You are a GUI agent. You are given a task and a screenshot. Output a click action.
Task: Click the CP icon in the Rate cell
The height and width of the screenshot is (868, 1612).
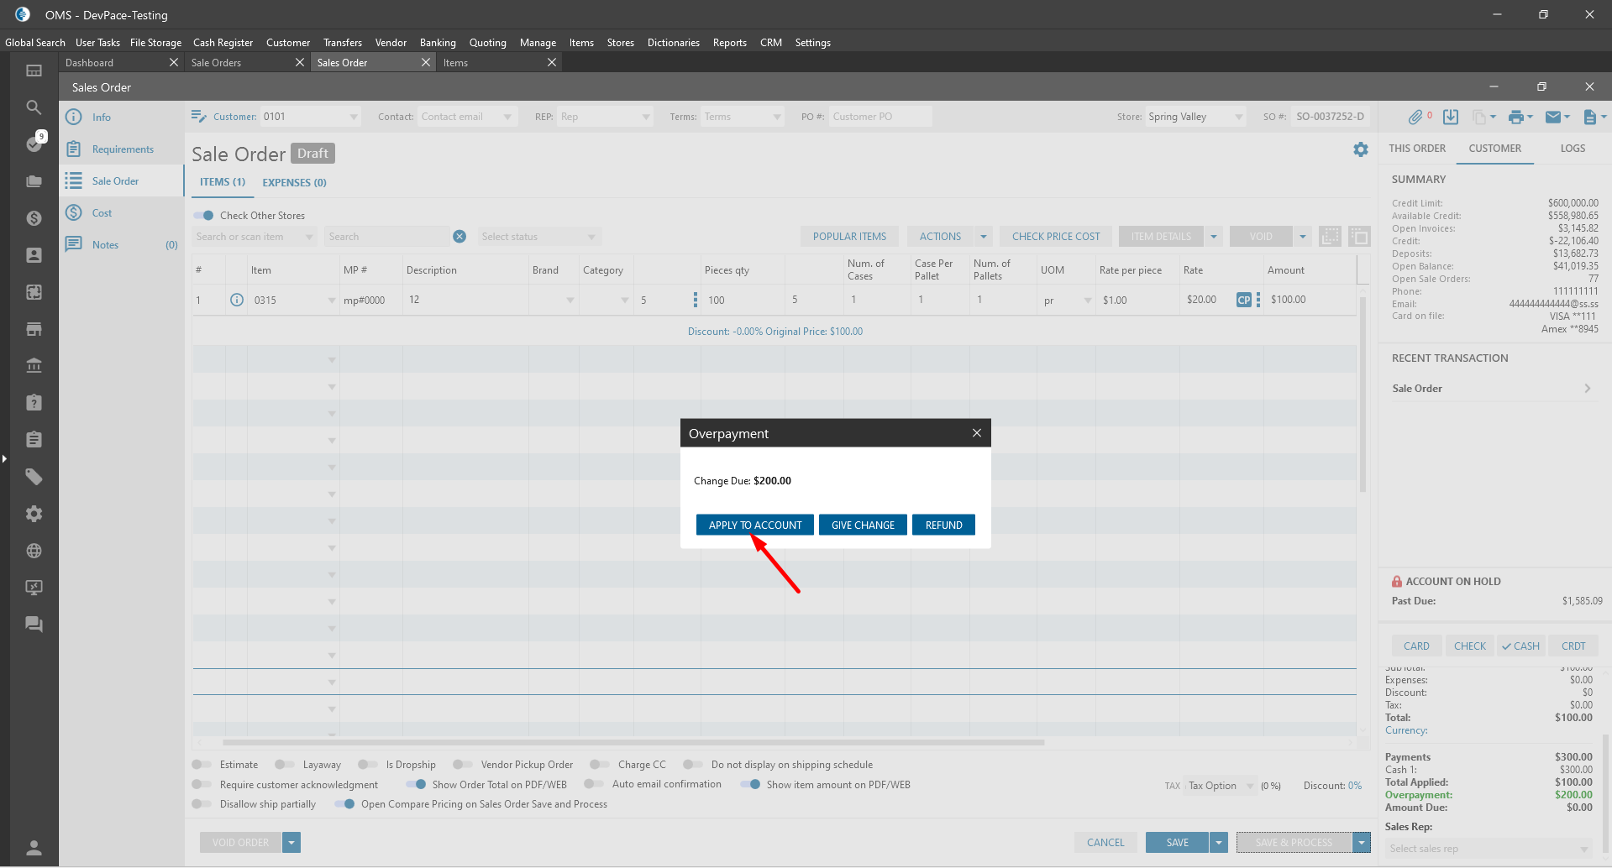point(1244,300)
